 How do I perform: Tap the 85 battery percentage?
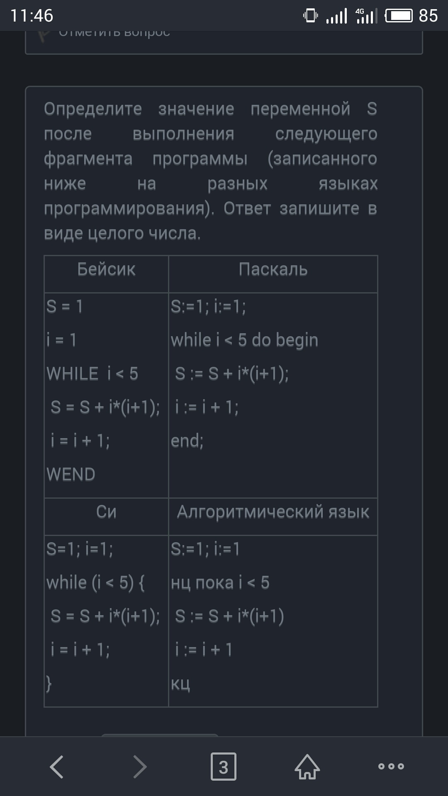tap(428, 16)
